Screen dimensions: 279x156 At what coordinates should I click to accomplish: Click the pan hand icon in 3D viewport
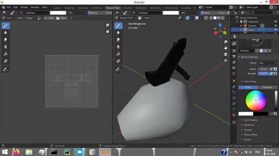(226, 48)
